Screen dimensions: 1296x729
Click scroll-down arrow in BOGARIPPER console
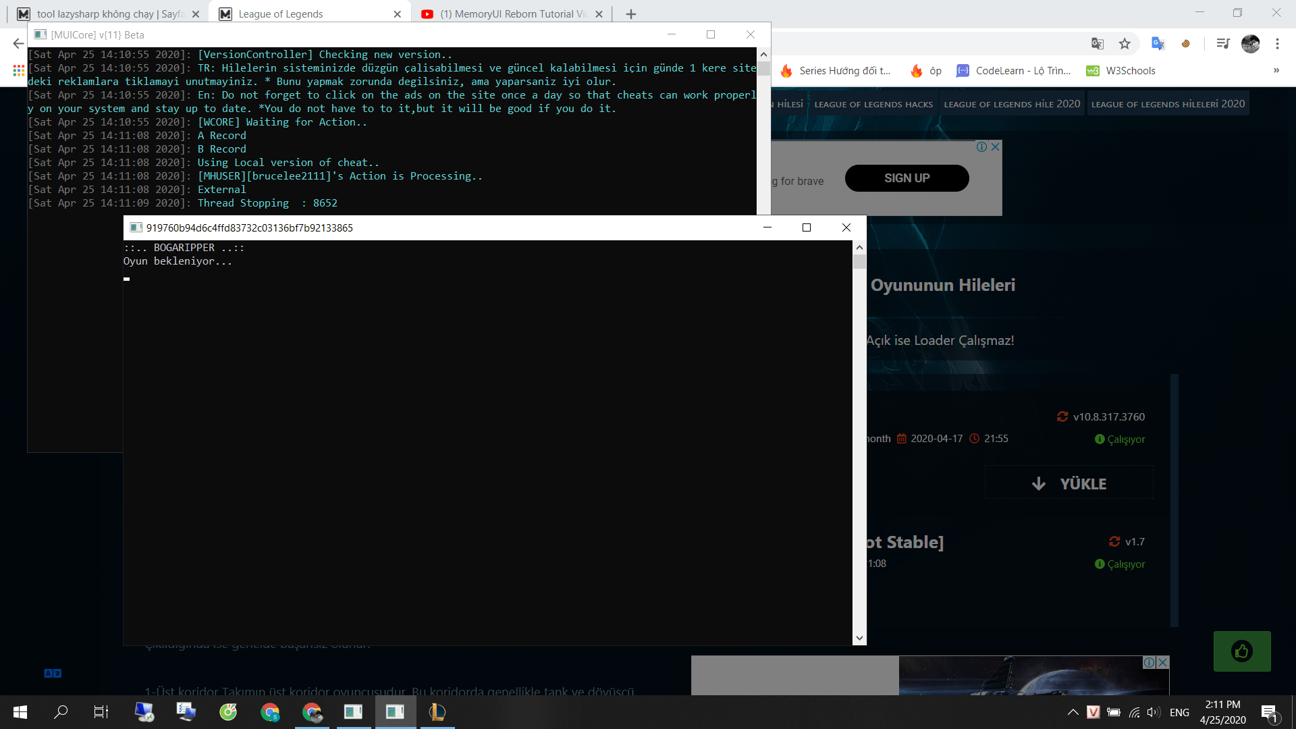click(859, 638)
